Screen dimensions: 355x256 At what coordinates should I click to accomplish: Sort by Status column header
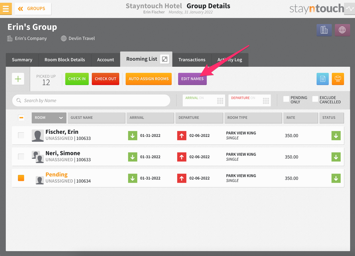tap(331, 118)
